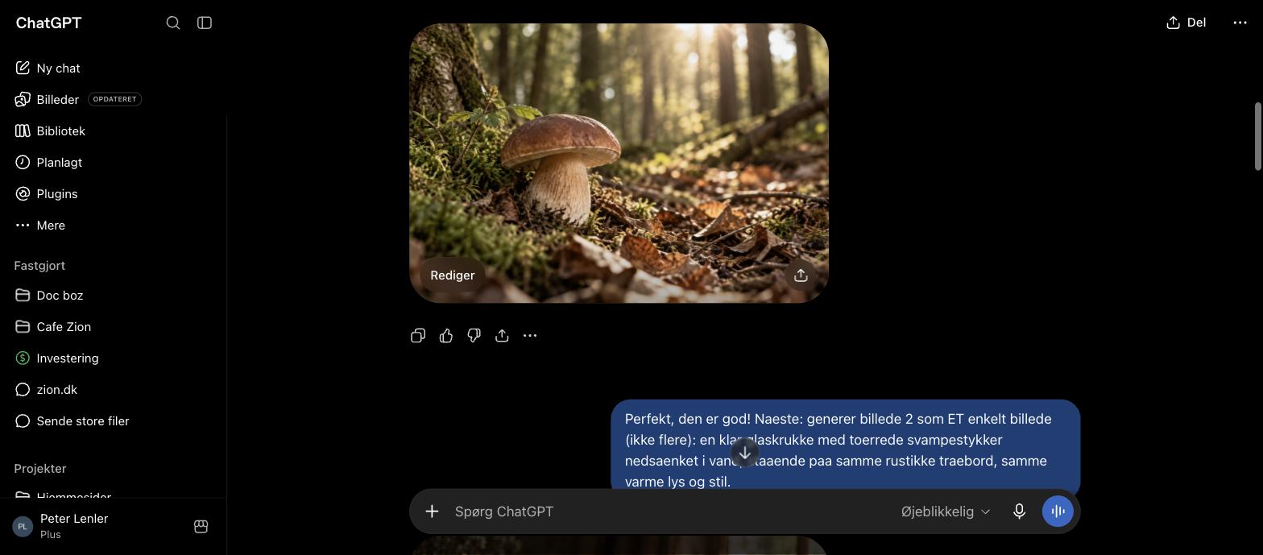Click the Del share button
Screen dimensions: 1263x555
(x=1186, y=23)
